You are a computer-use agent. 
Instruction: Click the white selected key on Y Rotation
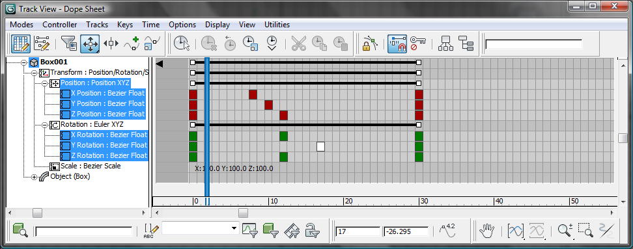coord(320,146)
